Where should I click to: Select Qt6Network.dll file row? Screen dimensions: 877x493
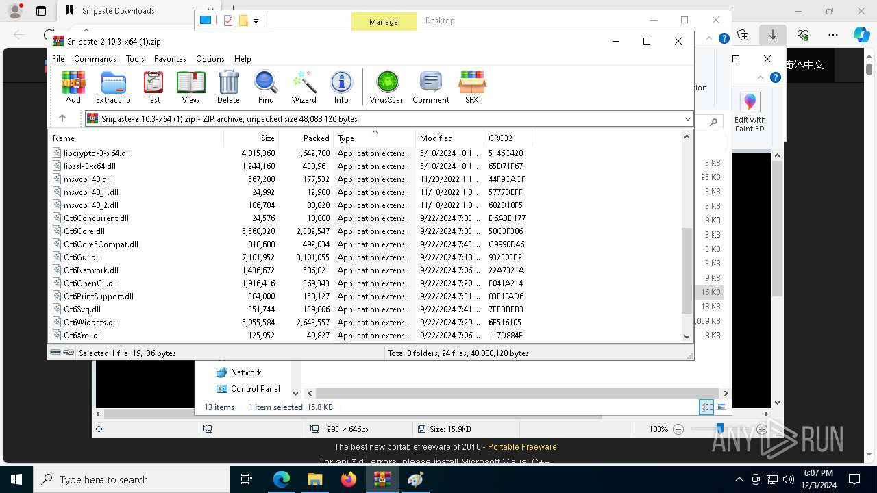tap(365, 270)
